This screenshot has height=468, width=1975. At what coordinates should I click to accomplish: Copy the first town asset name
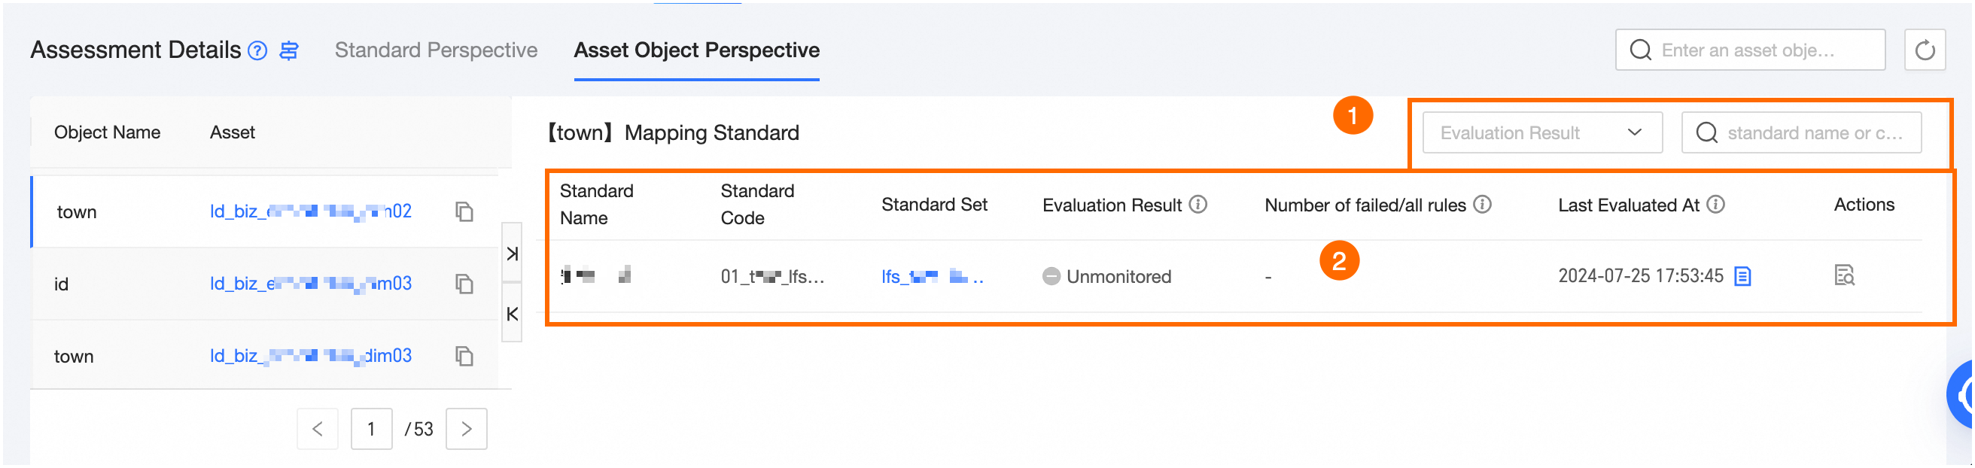464,212
